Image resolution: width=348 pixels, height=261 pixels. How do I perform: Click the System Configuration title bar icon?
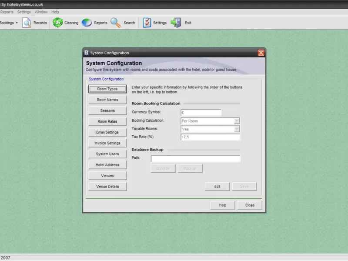86,53
